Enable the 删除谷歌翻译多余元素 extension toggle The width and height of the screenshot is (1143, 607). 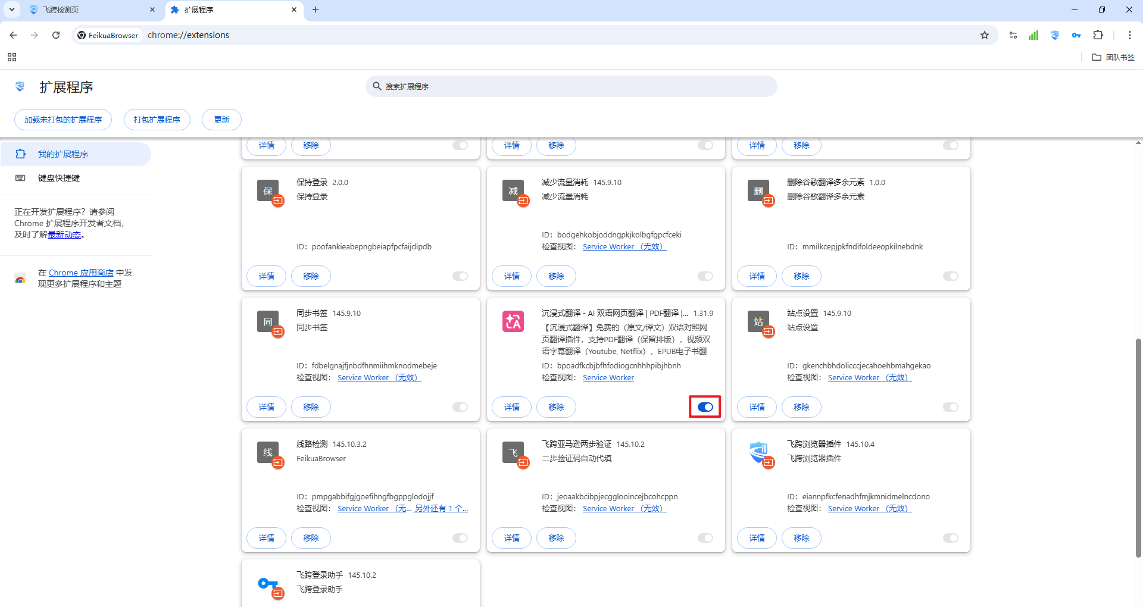tap(951, 276)
